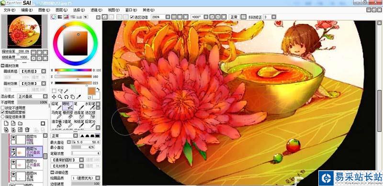383x186 pixels.
Task: Create a new layer folder
Action: 20,124
